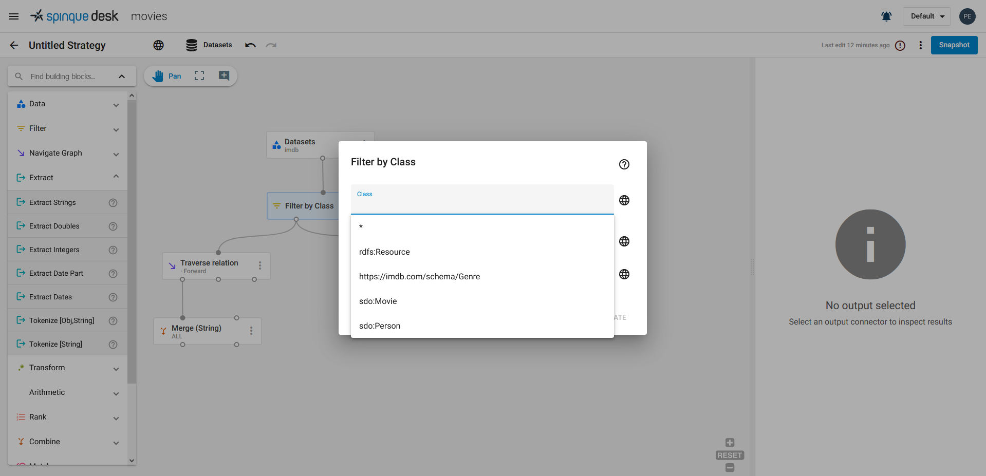Select the * option in Class list
This screenshot has width=986, height=476.
point(482,227)
